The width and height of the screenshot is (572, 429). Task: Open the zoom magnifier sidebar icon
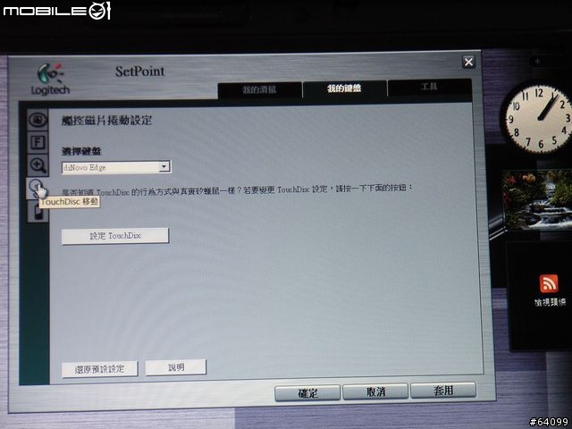[x=38, y=164]
